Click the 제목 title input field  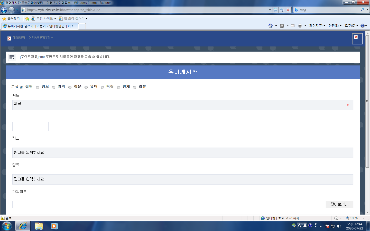(183, 105)
